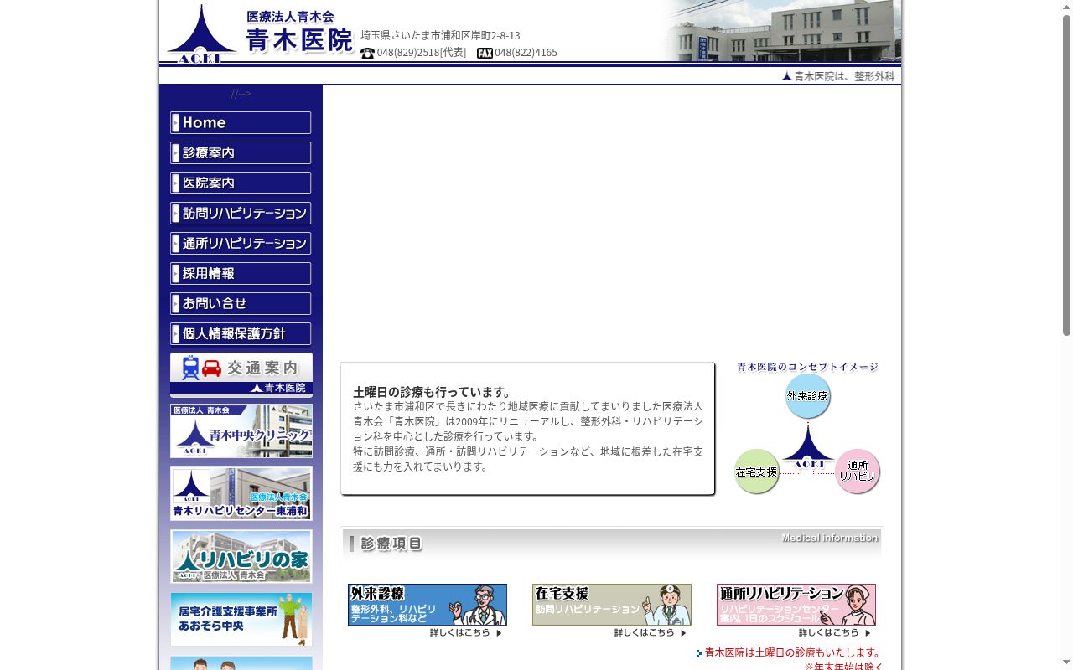Screen dimensions: 1073x670
Task: Click the address 埼玉県さいたま市浦和区岸町2-8-13
Action: coord(440,35)
